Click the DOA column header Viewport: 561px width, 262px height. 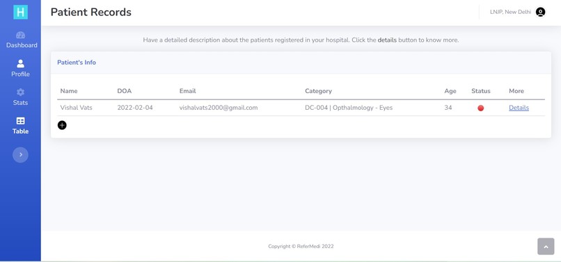pyautogui.click(x=125, y=91)
